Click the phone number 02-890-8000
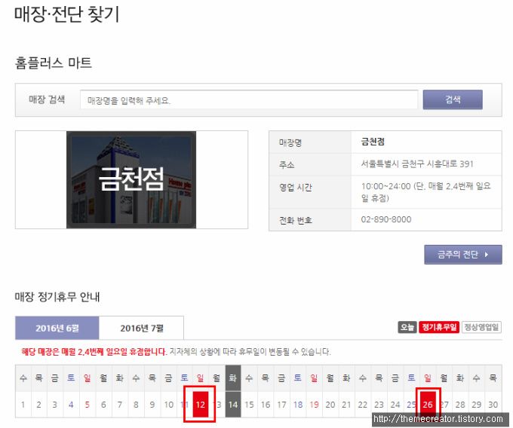 [386, 219]
